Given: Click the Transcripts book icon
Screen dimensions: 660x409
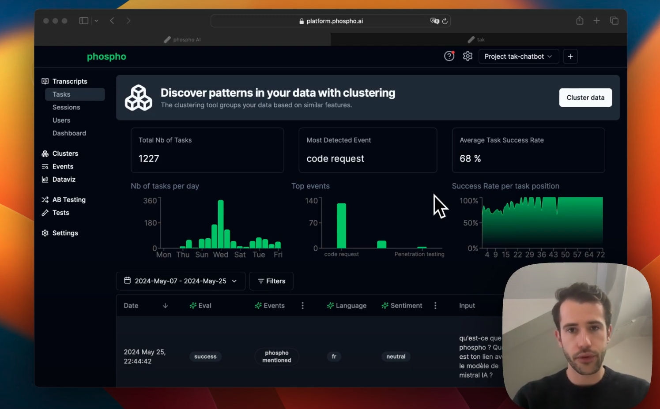Looking at the screenshot, I should pos(45,81).
